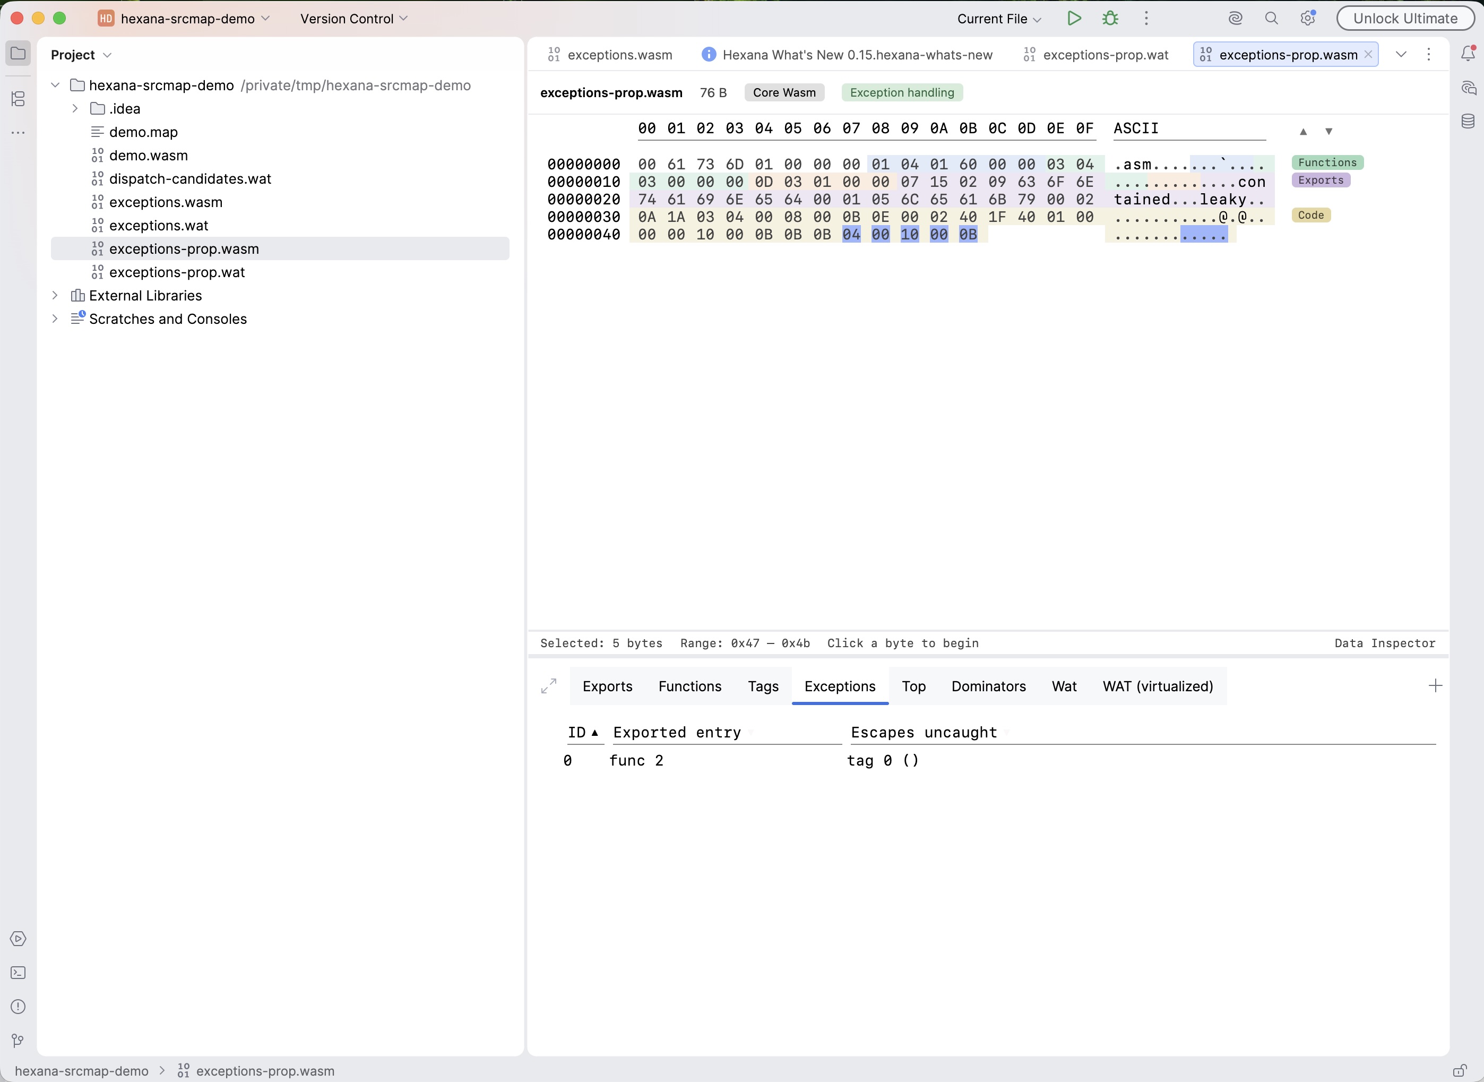This screenshot has height=1082, width=1484.
Task: Open the hexana-srcmap-demo project dropdown
Action: (184, 19)
